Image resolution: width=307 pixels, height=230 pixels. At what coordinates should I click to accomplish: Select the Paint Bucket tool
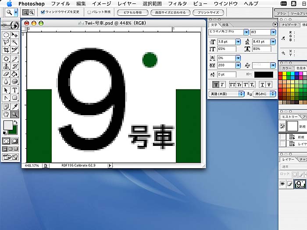click(14, 74)
